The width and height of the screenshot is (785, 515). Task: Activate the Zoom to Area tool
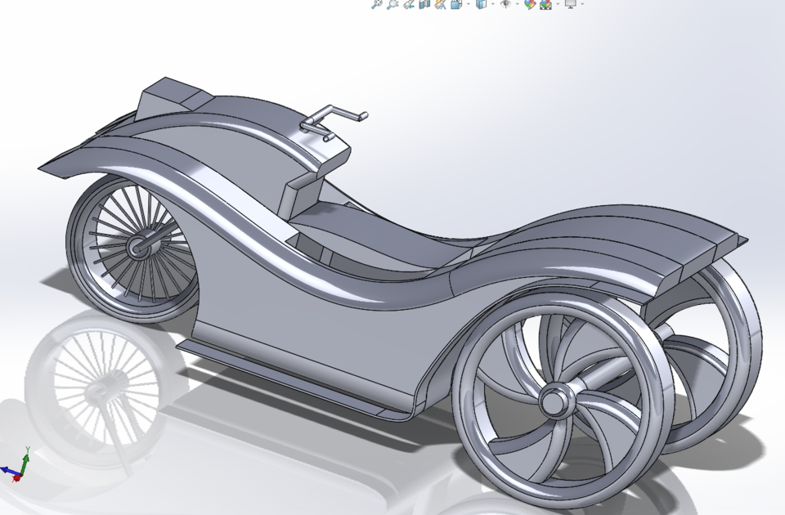point(391,7)
